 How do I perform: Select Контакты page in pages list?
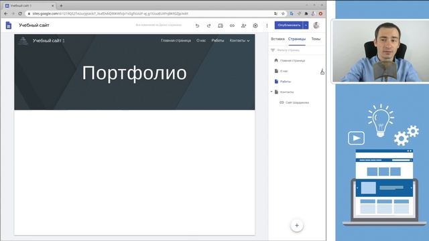click(x=287, y=92)
